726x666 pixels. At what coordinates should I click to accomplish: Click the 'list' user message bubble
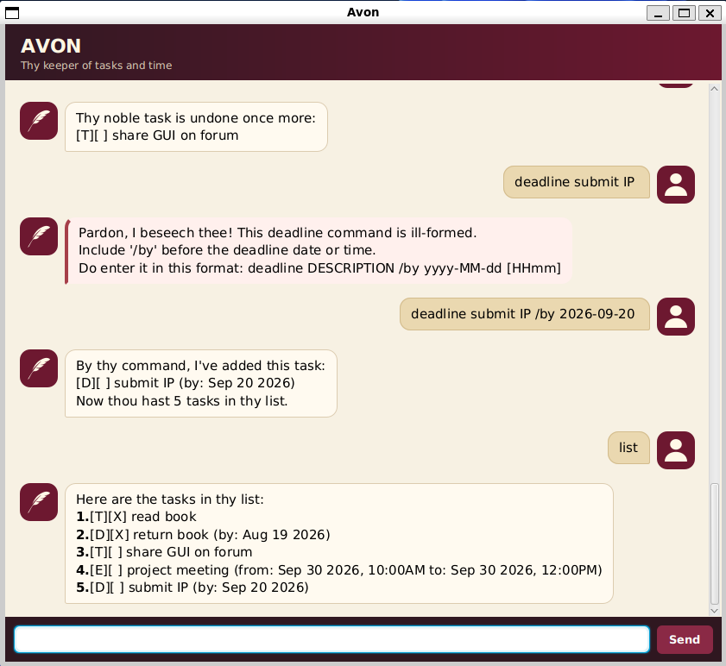pos(628,448)
